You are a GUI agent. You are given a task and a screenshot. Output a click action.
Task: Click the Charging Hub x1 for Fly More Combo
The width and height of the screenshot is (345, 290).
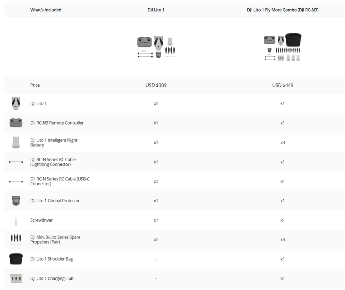click(283, 278)
